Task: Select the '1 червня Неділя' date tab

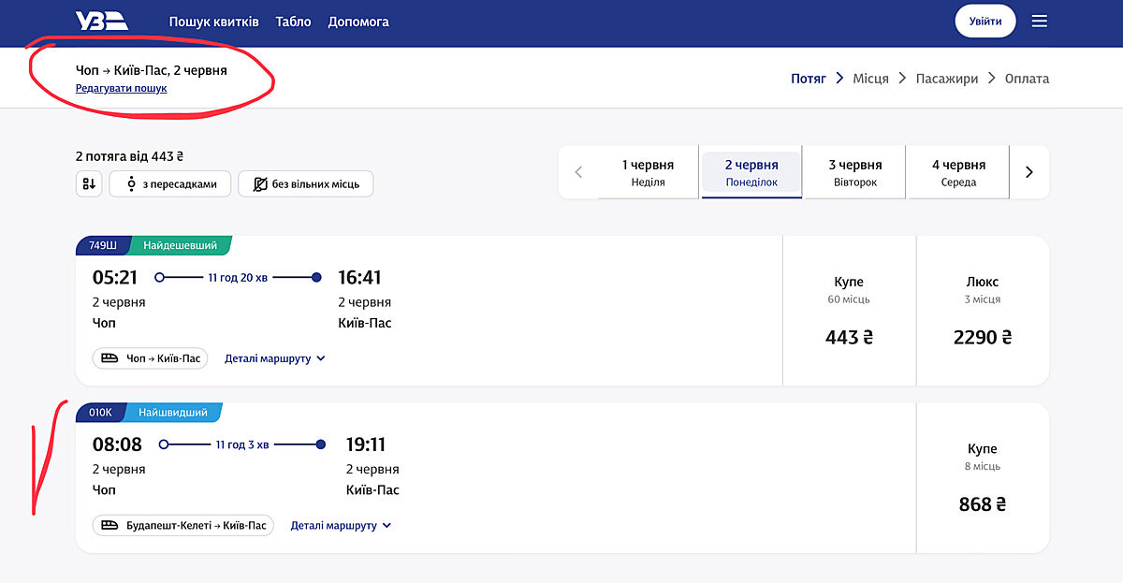Action: (648, 172)
